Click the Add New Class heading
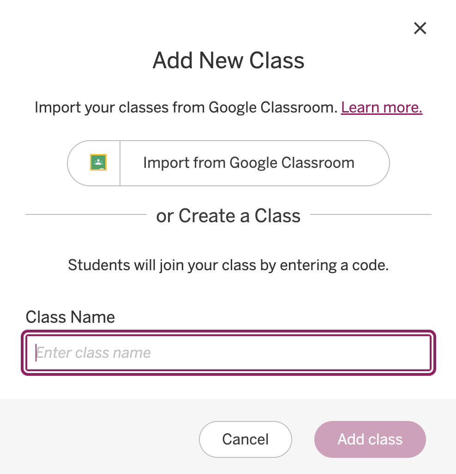The image size is (456, 474). click(228, 60)
